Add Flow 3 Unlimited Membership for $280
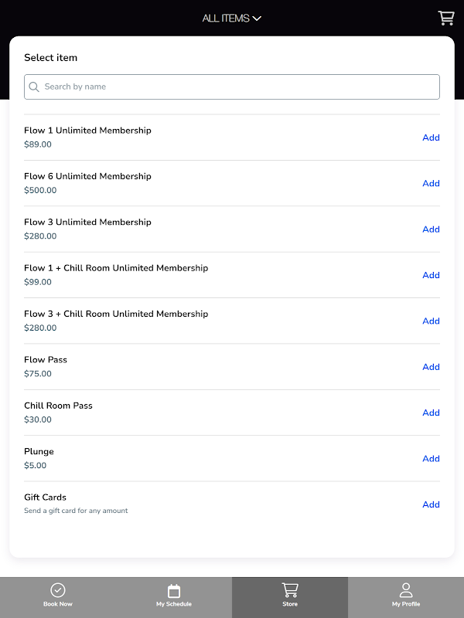 coord(431,229)
